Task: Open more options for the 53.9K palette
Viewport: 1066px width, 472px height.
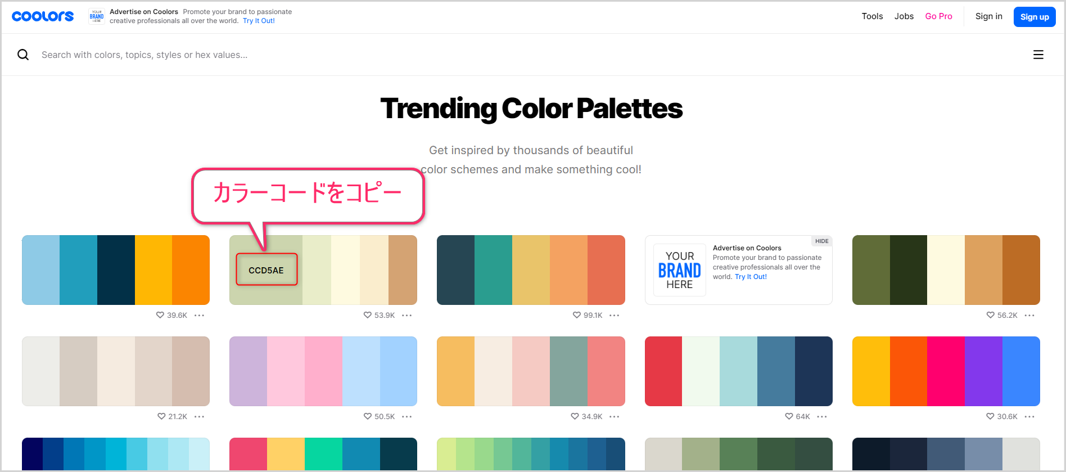Action: pos(407,316)
